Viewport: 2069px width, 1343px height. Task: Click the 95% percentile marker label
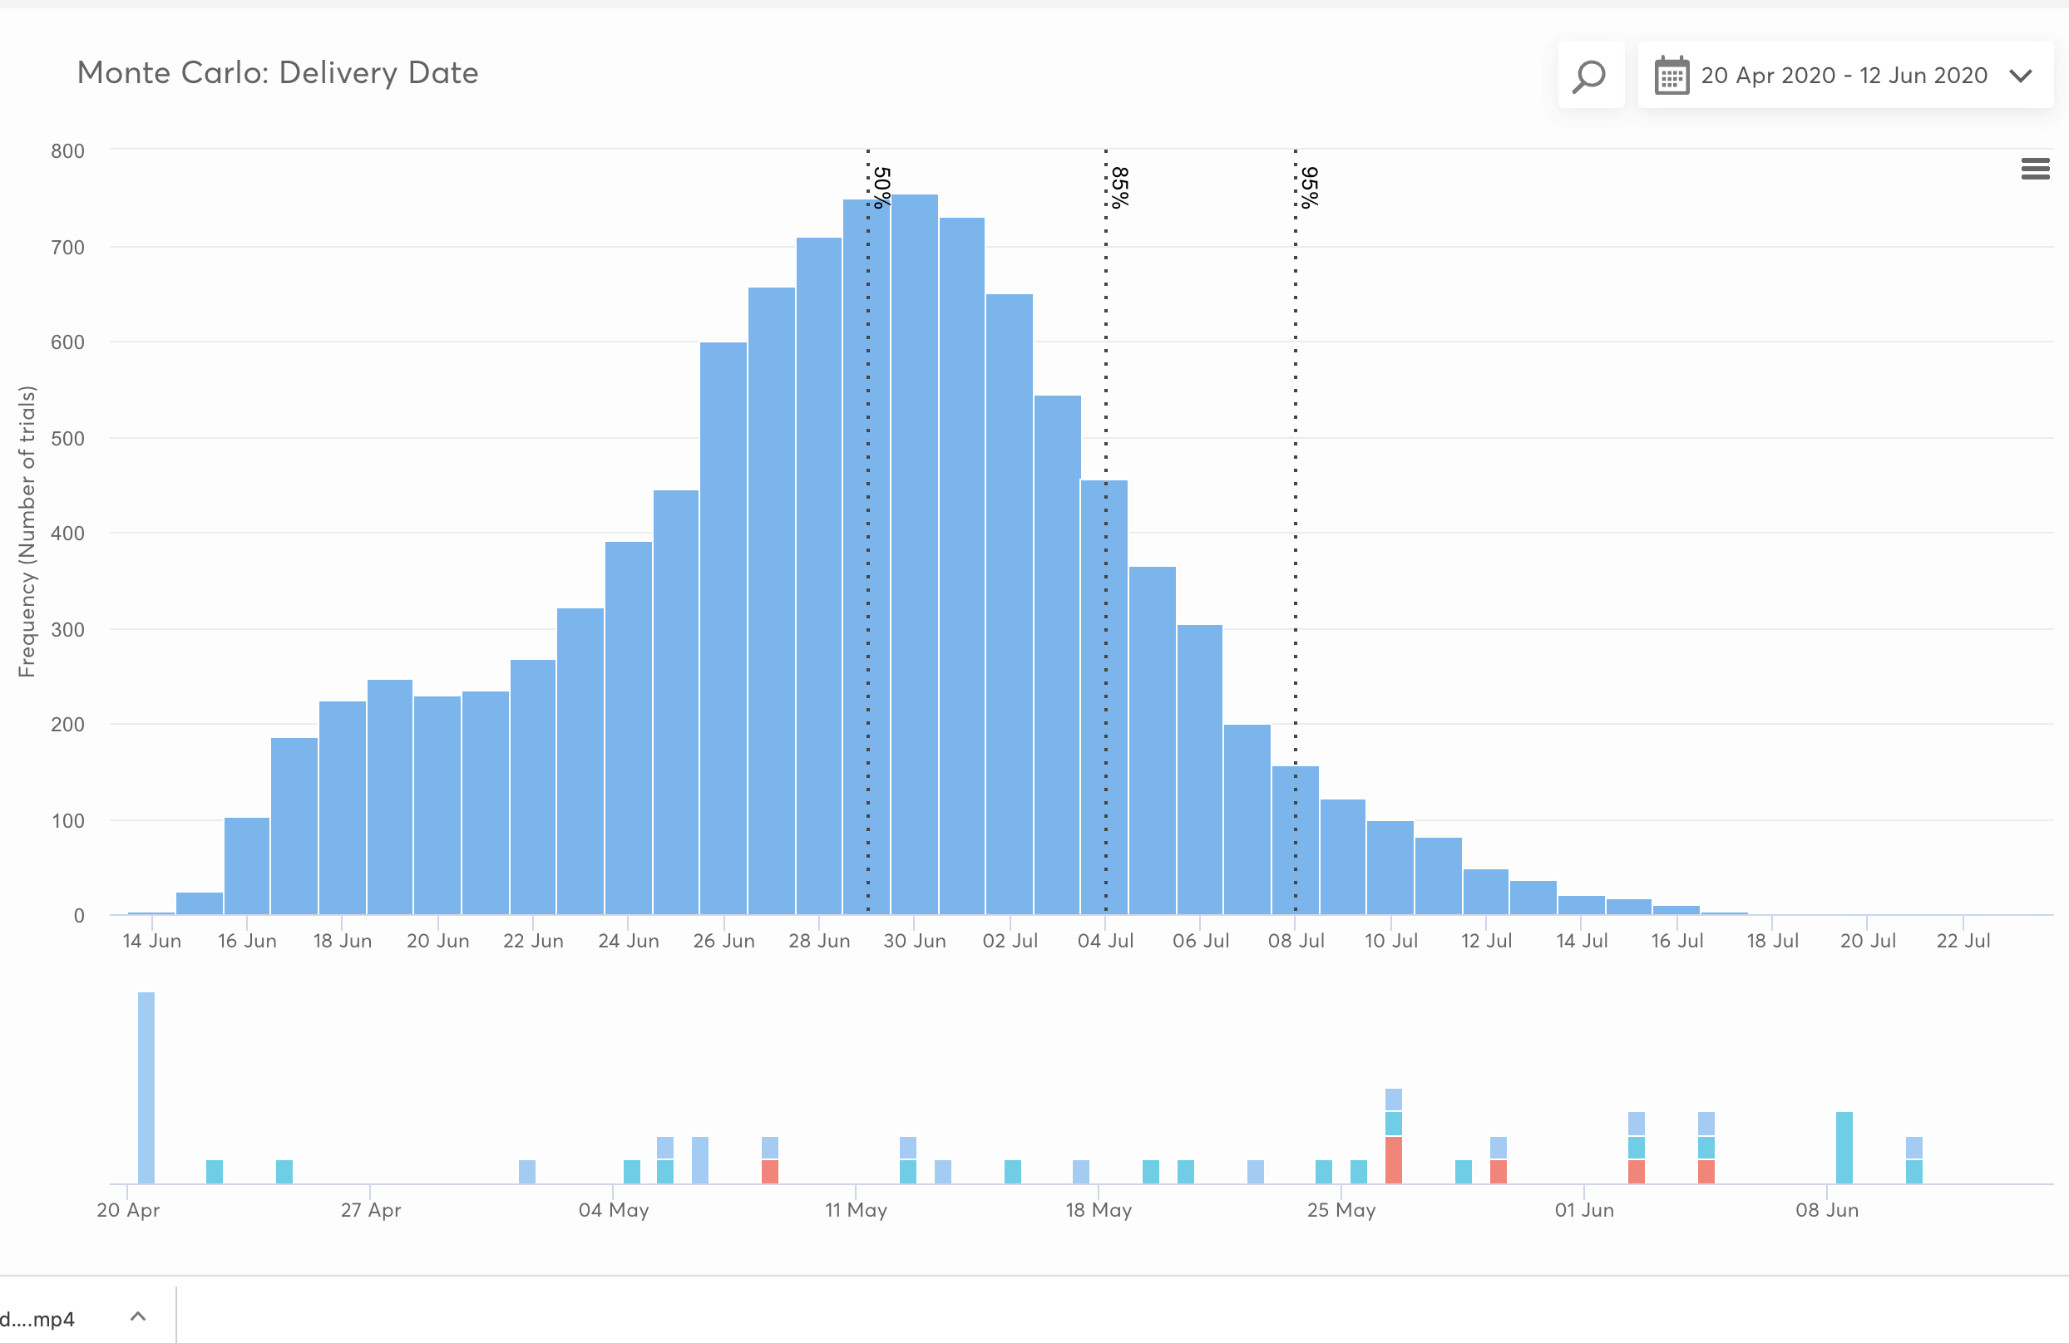(x=1309, y=187)
